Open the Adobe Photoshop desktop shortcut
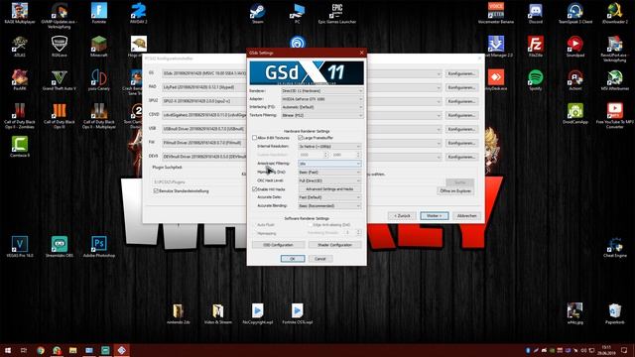 99,247
